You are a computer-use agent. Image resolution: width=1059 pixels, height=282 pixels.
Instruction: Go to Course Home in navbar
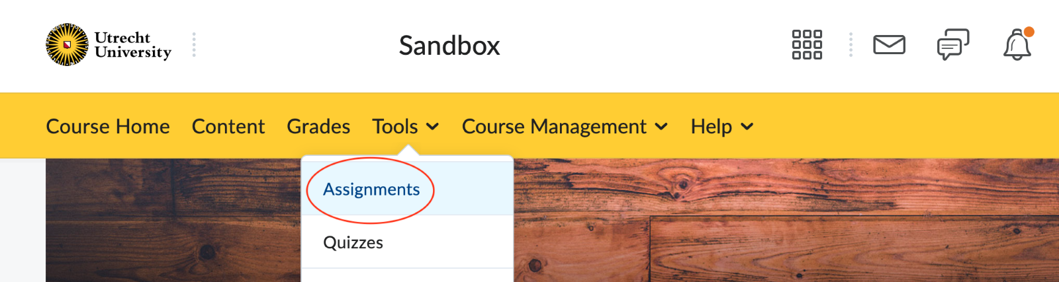click(x=108, y=126)
